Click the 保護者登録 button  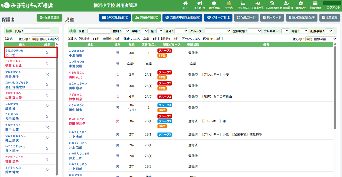[49, 17]
